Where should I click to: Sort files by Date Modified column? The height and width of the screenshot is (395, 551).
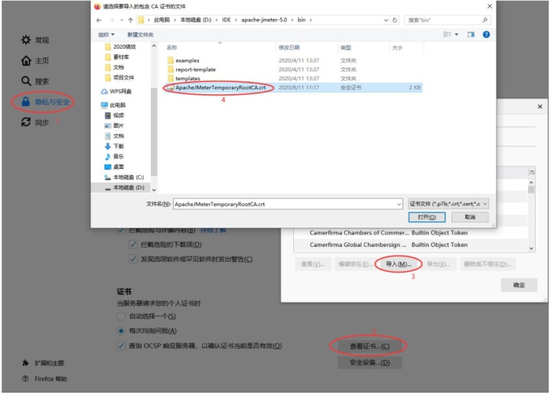click(307, 47)
